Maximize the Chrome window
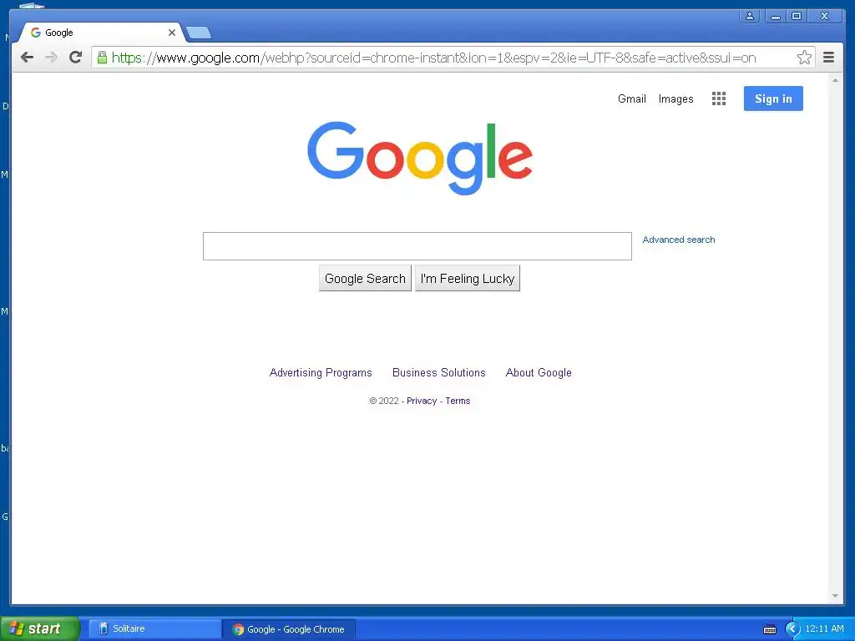Viewport: 855px width, 641px height. (797, 16)
